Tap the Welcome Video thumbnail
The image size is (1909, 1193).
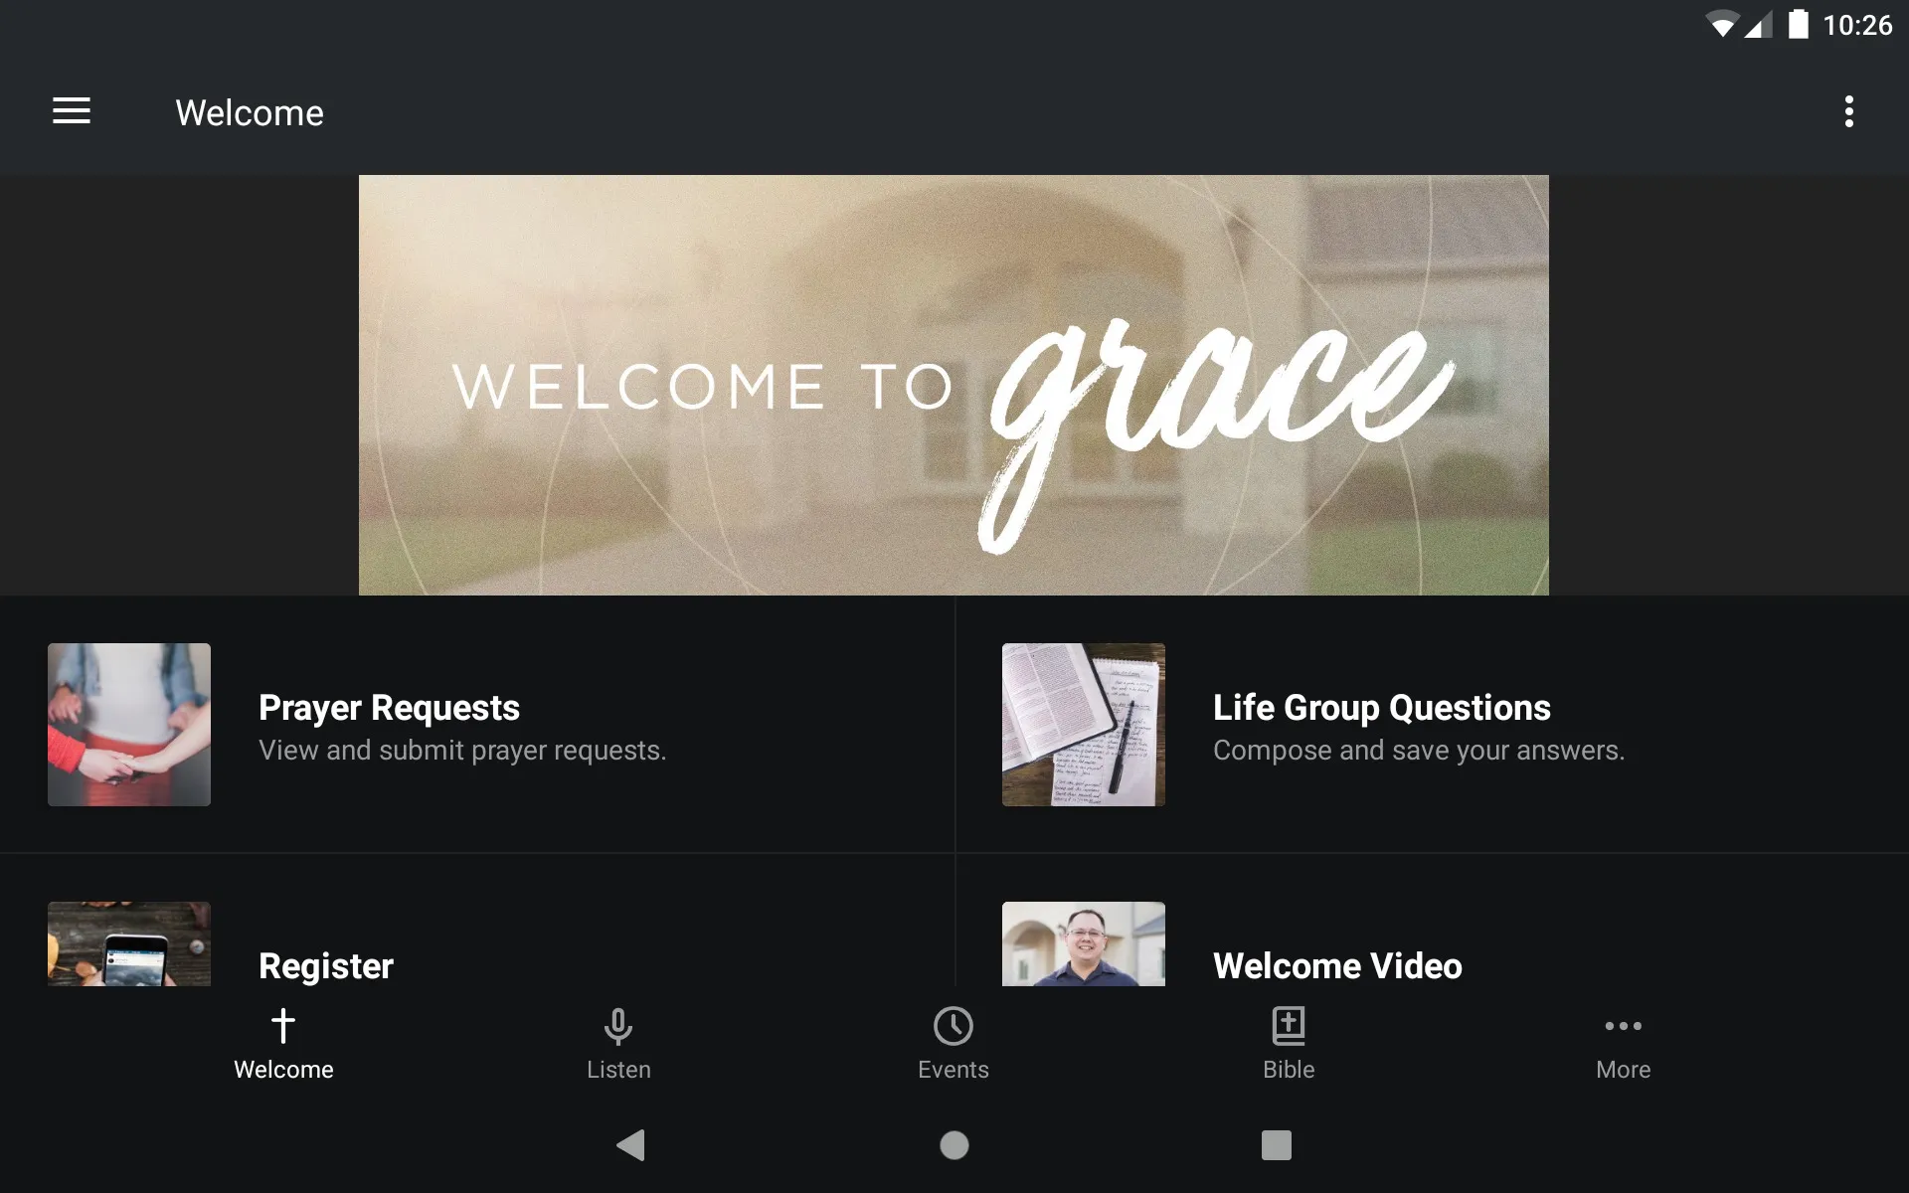point(1085,942)
